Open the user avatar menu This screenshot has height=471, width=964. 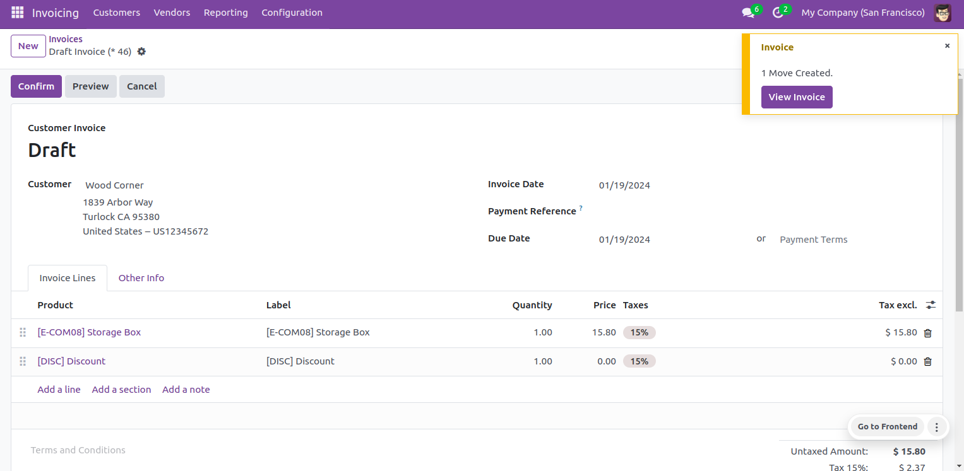[x=943, y=13]
